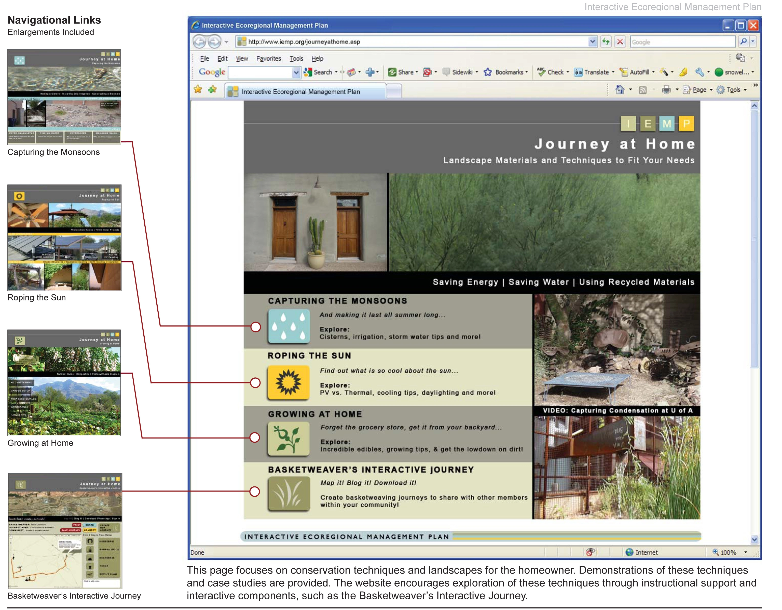Click the Growing at Home enlargement thumbnail

[x=64, y=382]
